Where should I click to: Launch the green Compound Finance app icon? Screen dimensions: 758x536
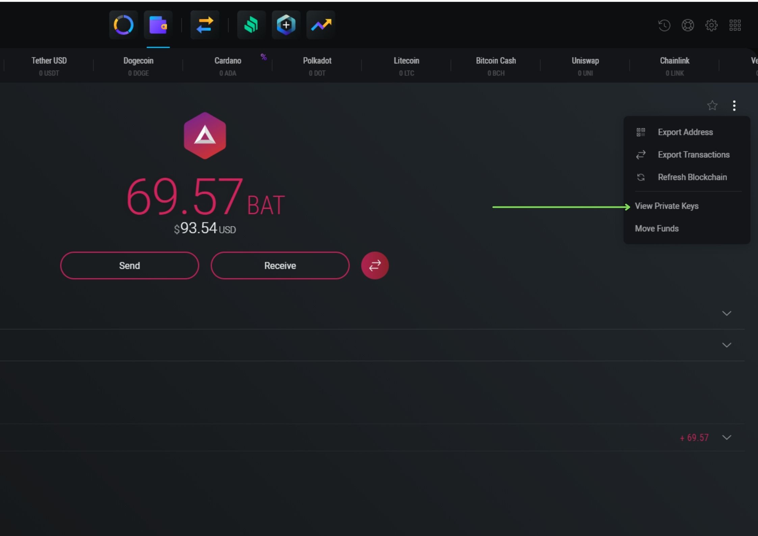[x=251, y=25]
